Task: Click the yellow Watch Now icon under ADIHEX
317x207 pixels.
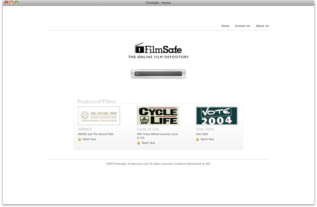Action: 80,139
